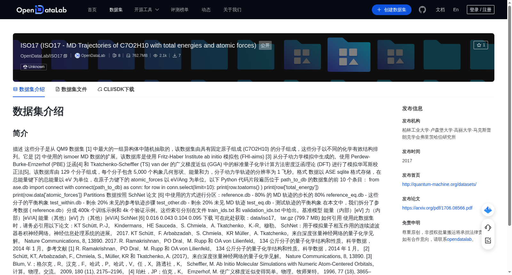Click 登录 / 注册 button

pos(481,10)
